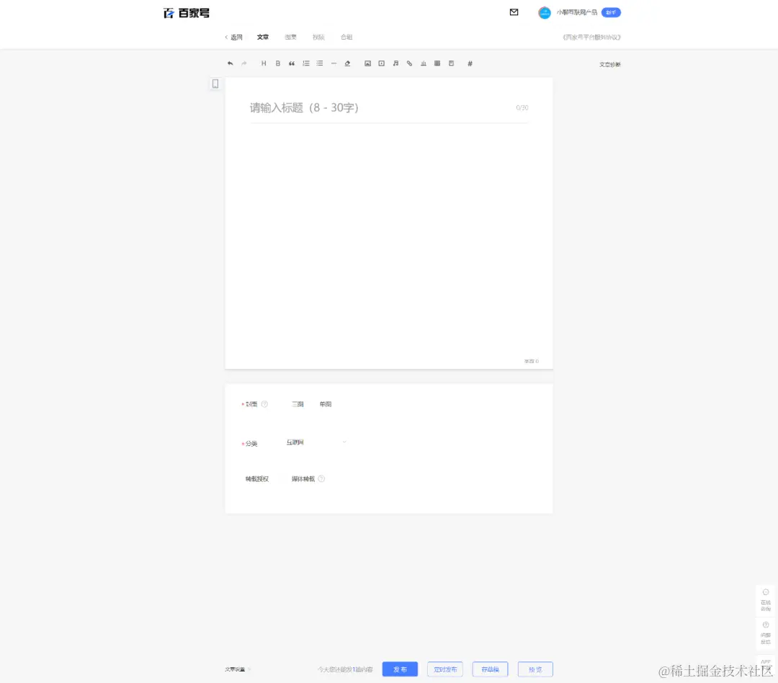778x683 pixels.
Task: Insert audio with the music note icon
Action: pyautogui.click(x=395, y=63)
